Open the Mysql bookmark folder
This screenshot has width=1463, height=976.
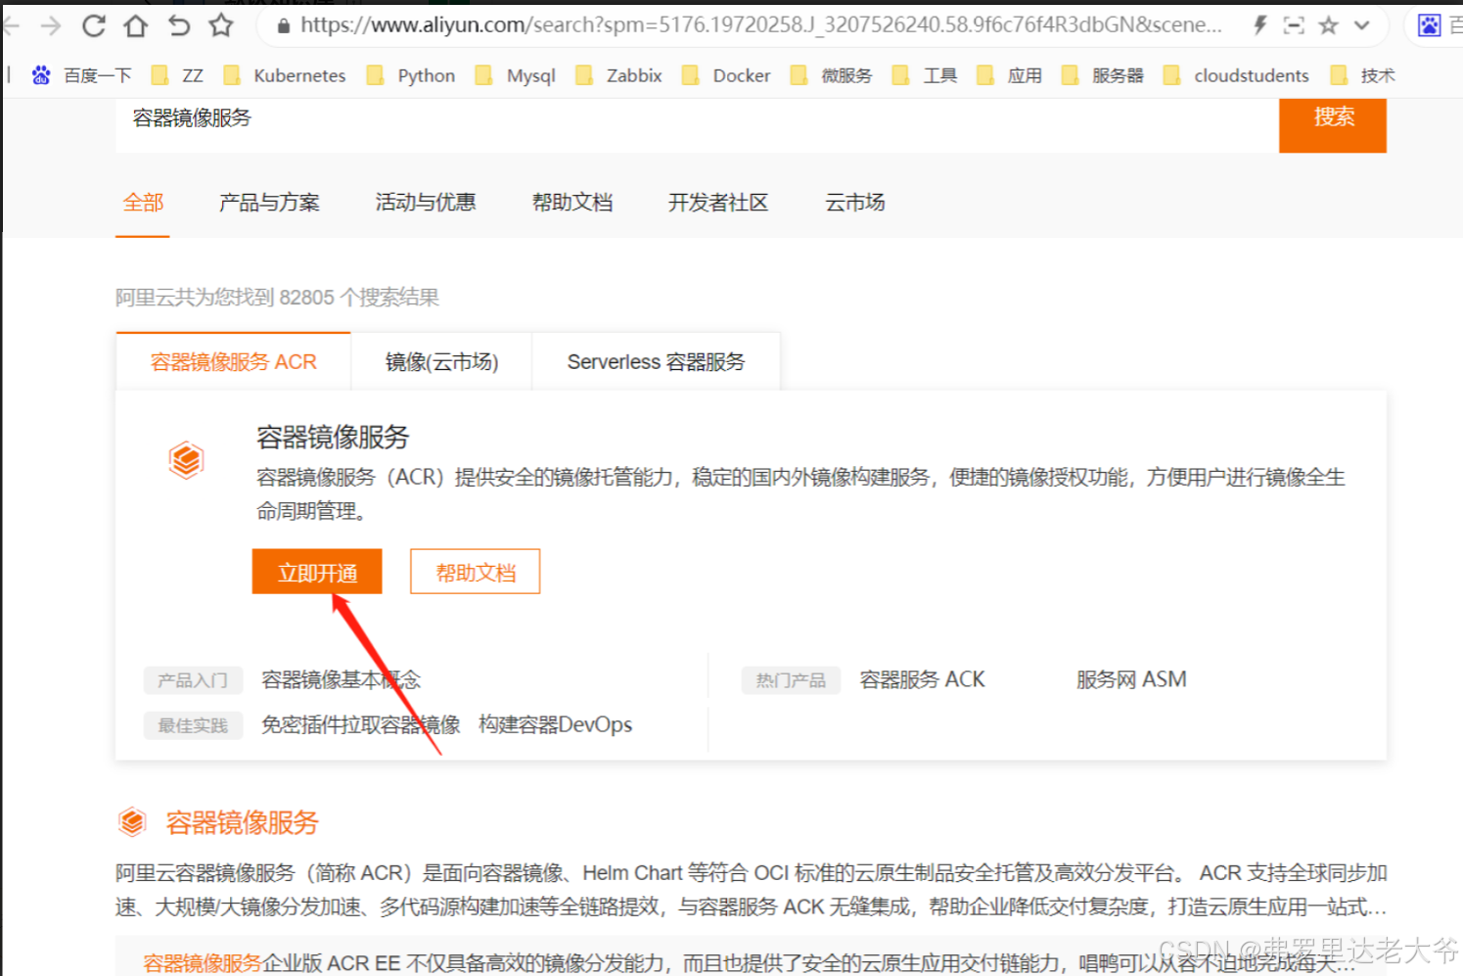[516, 75]
